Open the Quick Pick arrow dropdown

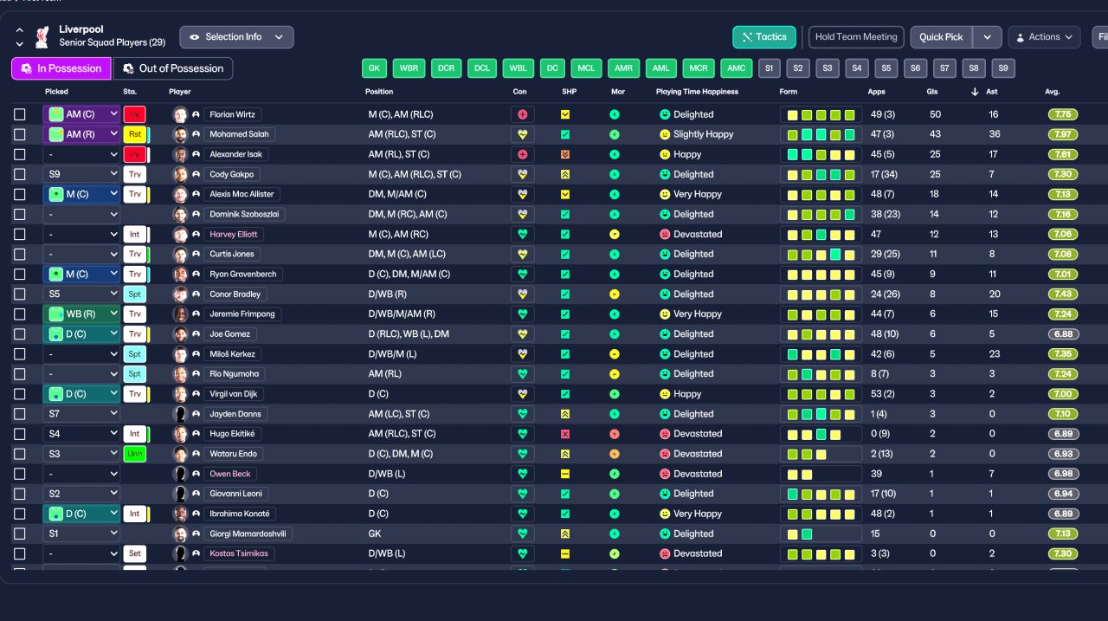point(987,37)
